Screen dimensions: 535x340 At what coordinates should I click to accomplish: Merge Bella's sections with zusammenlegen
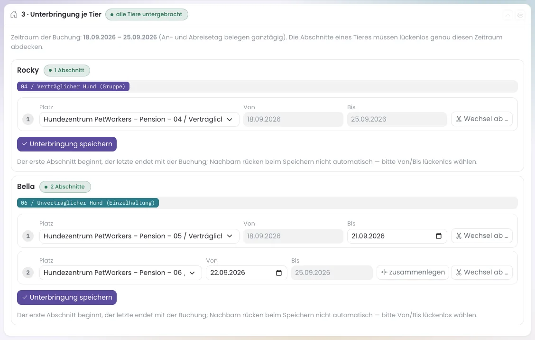[413, 273]
